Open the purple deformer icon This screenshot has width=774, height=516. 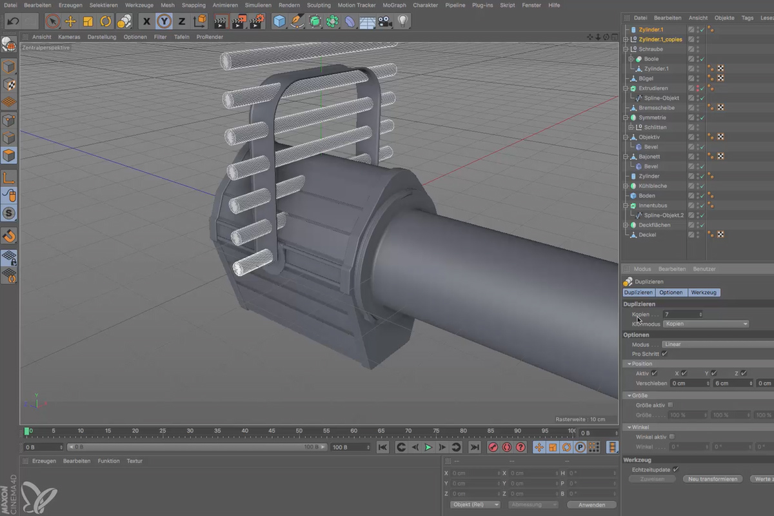click(350, 21)
